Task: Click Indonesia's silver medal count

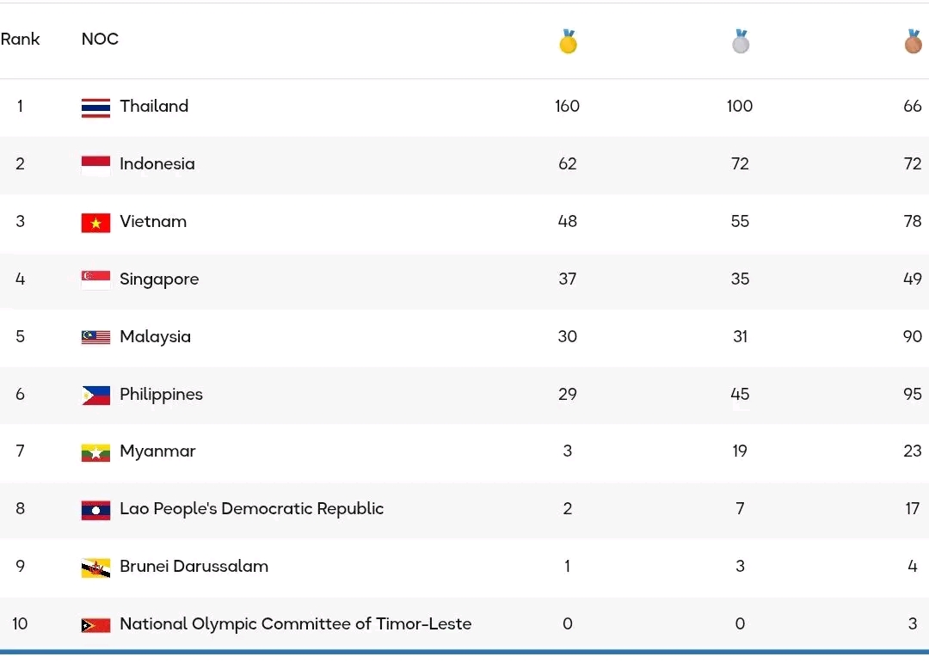Action: pyautogui.click(x=740, y=163)
